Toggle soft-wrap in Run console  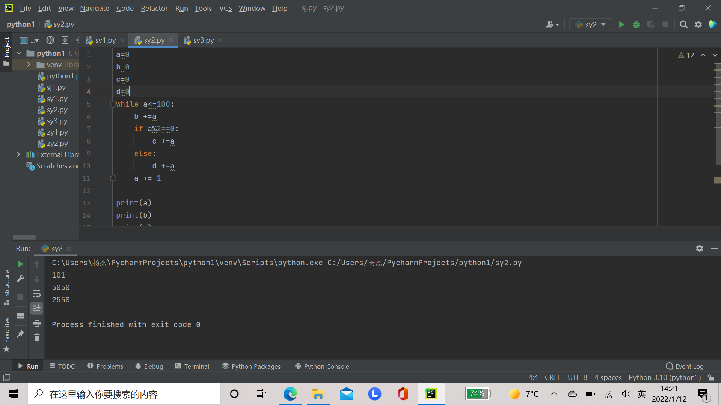pos(37,294)
